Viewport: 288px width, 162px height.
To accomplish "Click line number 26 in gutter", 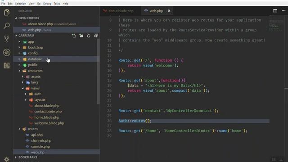I will click(109, 121).
